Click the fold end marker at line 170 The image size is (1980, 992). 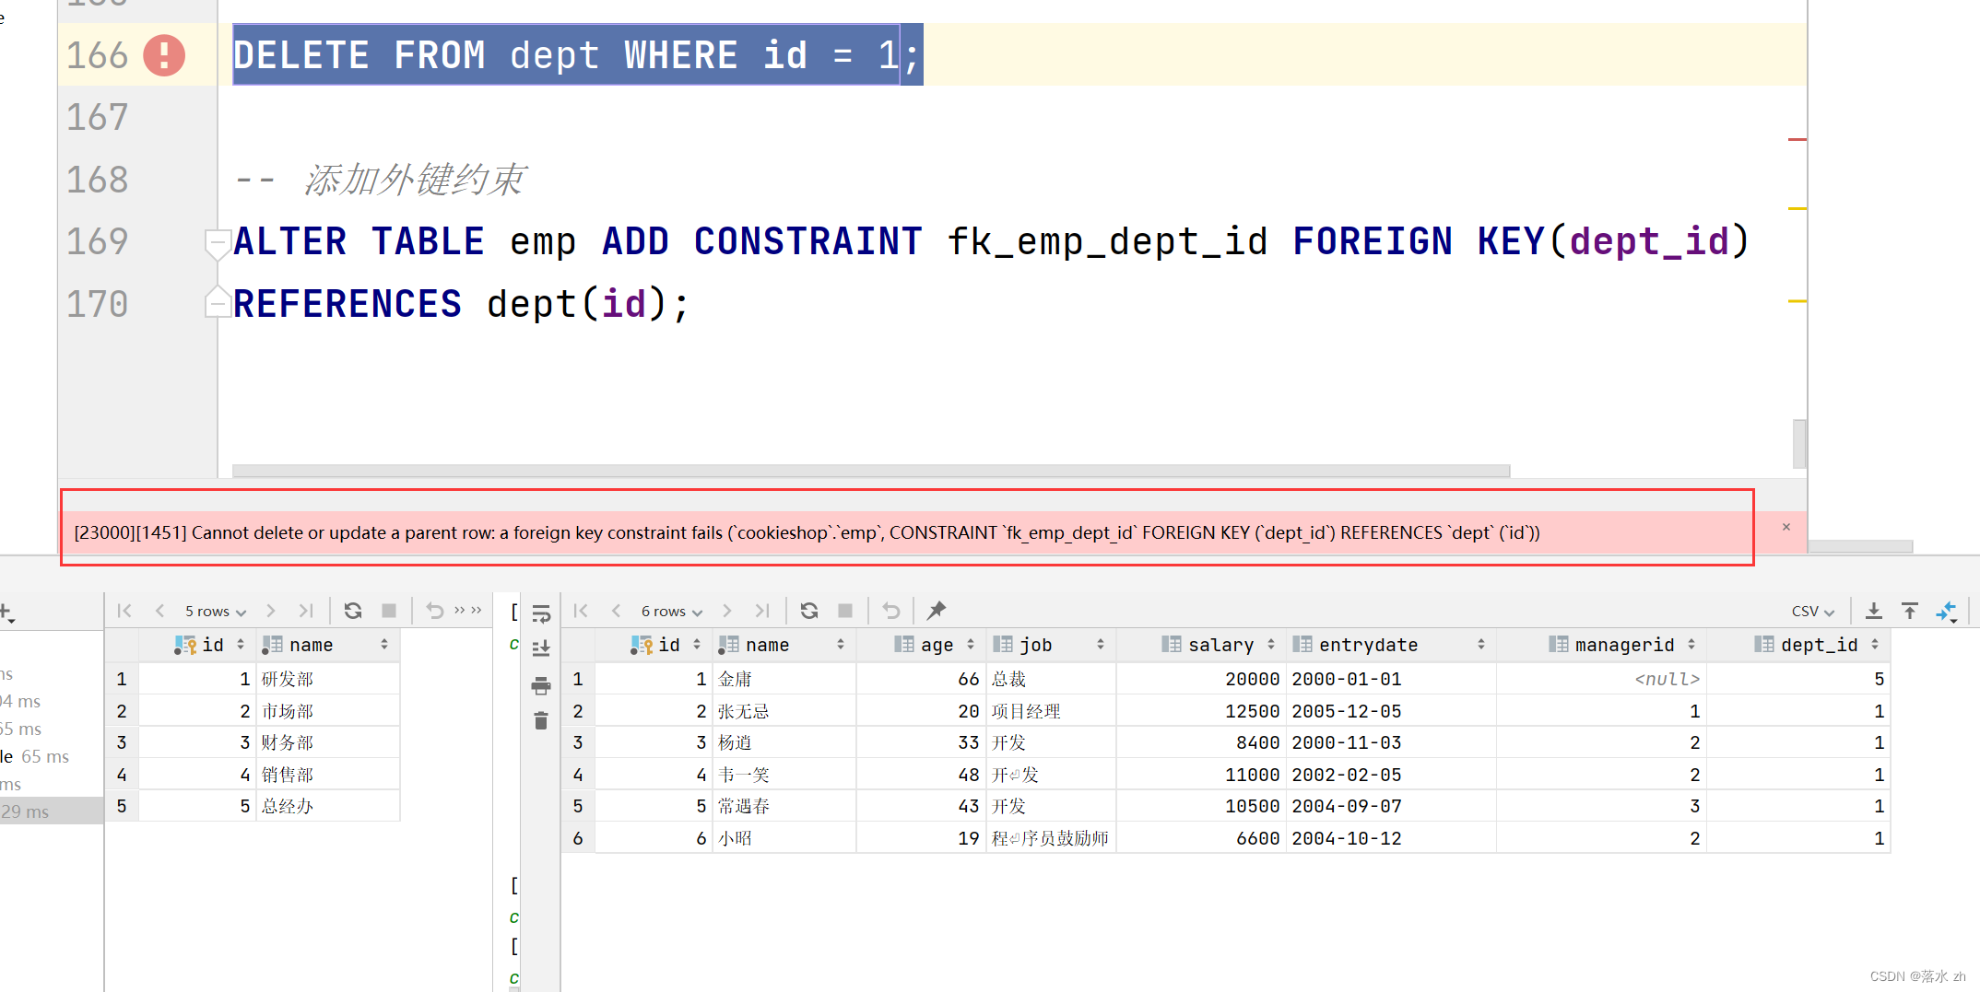(218, 301)
